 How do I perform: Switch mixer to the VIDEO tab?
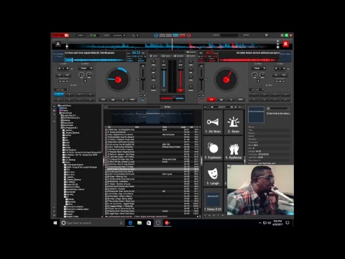pyautogui.click(x=166, y=56)
